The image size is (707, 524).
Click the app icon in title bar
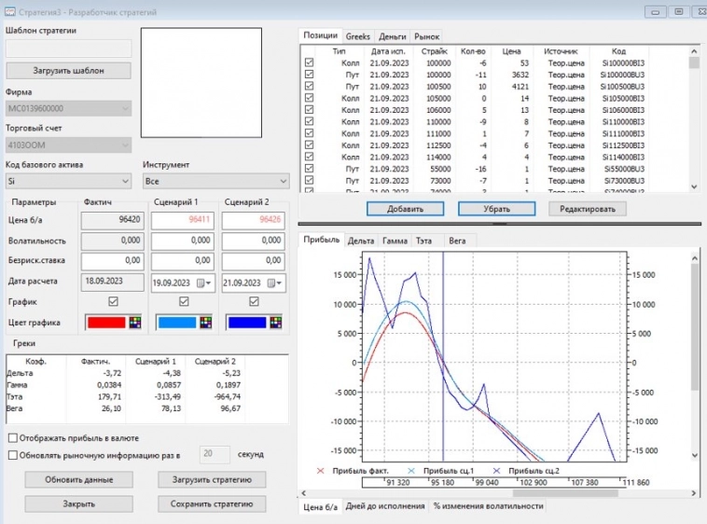[9, 11]
